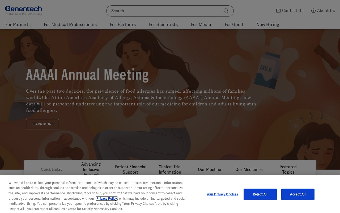340x213 pixels.
Task: Click the Reject All button
Action: tap(260, 194)
